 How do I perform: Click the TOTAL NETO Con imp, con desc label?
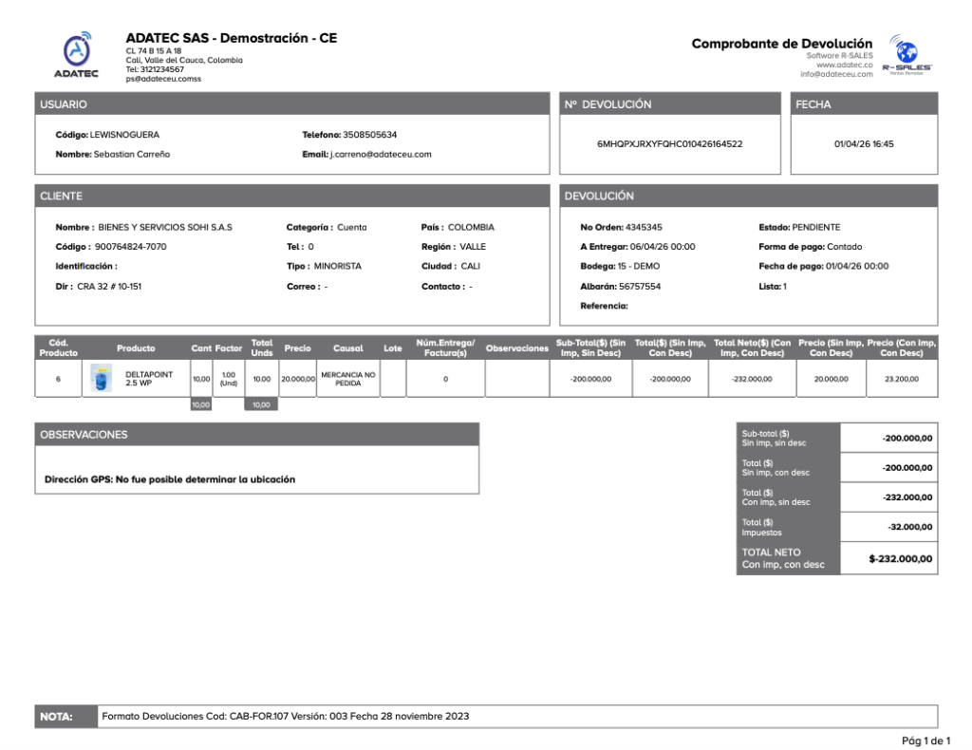pos(783,558)
